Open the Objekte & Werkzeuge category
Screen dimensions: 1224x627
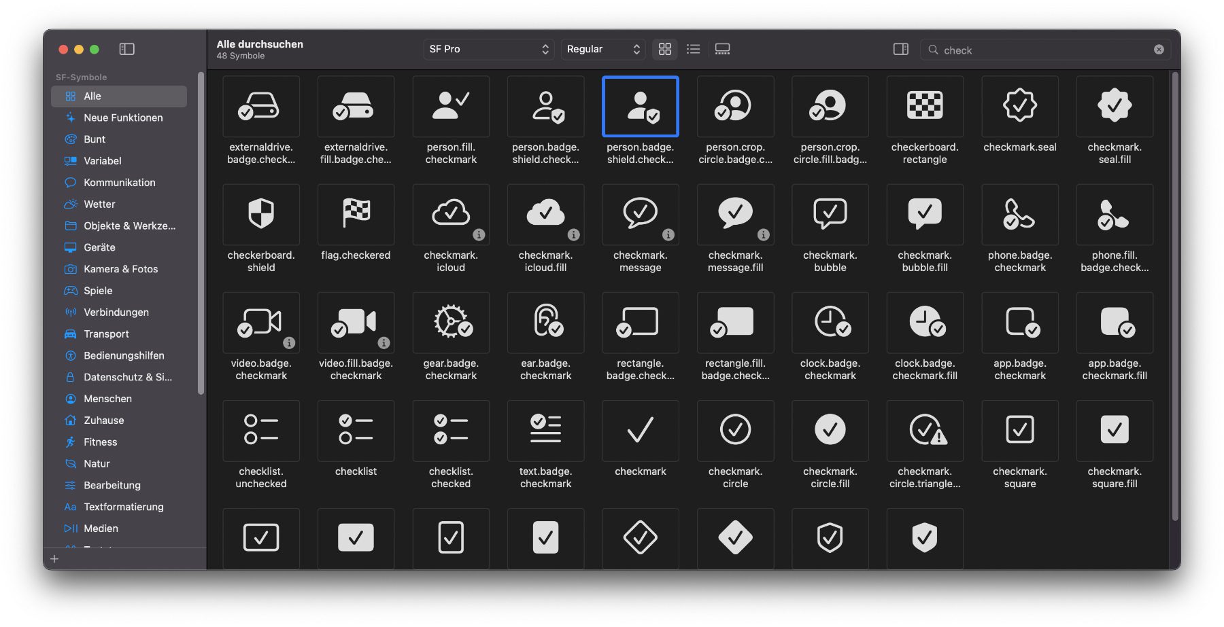pos(119,226)
